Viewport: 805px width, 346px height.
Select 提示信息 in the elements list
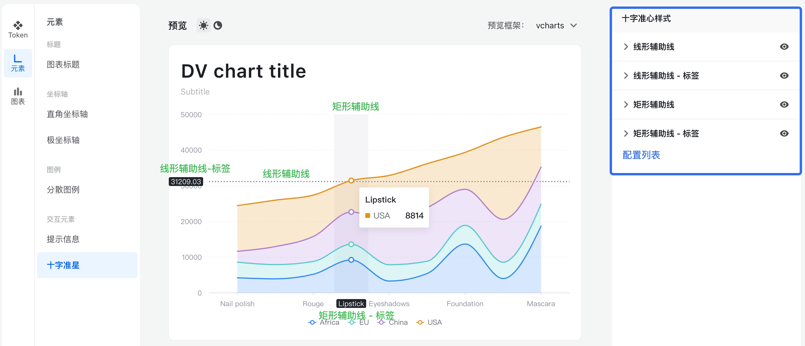pyautogui.click(x=63, y=239)
